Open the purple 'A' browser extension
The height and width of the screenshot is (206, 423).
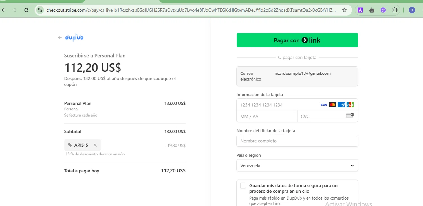click(x=360, y=10)
